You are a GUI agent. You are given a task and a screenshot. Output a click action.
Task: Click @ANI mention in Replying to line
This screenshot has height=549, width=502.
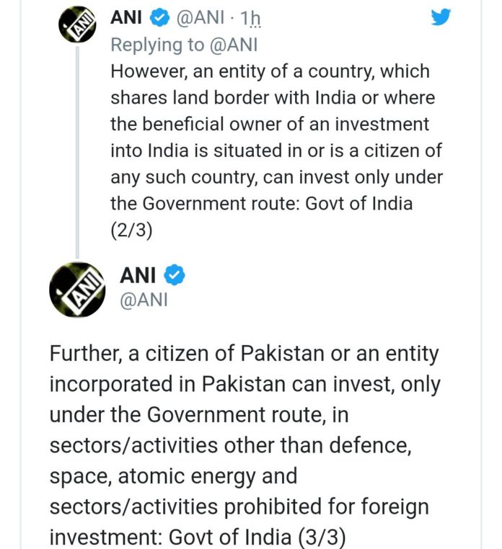coord(234,45)
